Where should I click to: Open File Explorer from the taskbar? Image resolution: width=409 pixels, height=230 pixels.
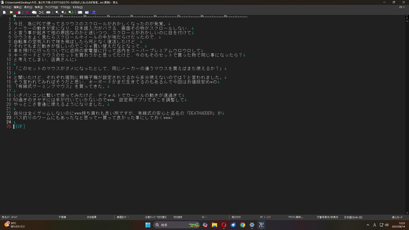pos(214,225)
